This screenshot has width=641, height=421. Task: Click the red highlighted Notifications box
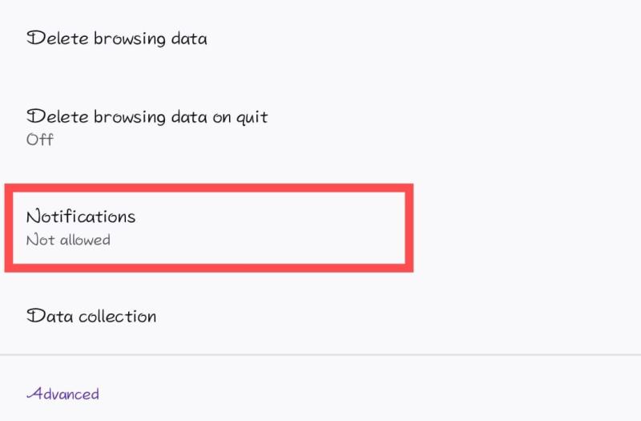click(208, 228)
